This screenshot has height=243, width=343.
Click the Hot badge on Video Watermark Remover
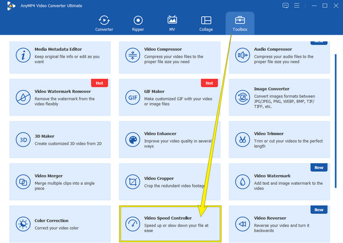click(99, 83)
